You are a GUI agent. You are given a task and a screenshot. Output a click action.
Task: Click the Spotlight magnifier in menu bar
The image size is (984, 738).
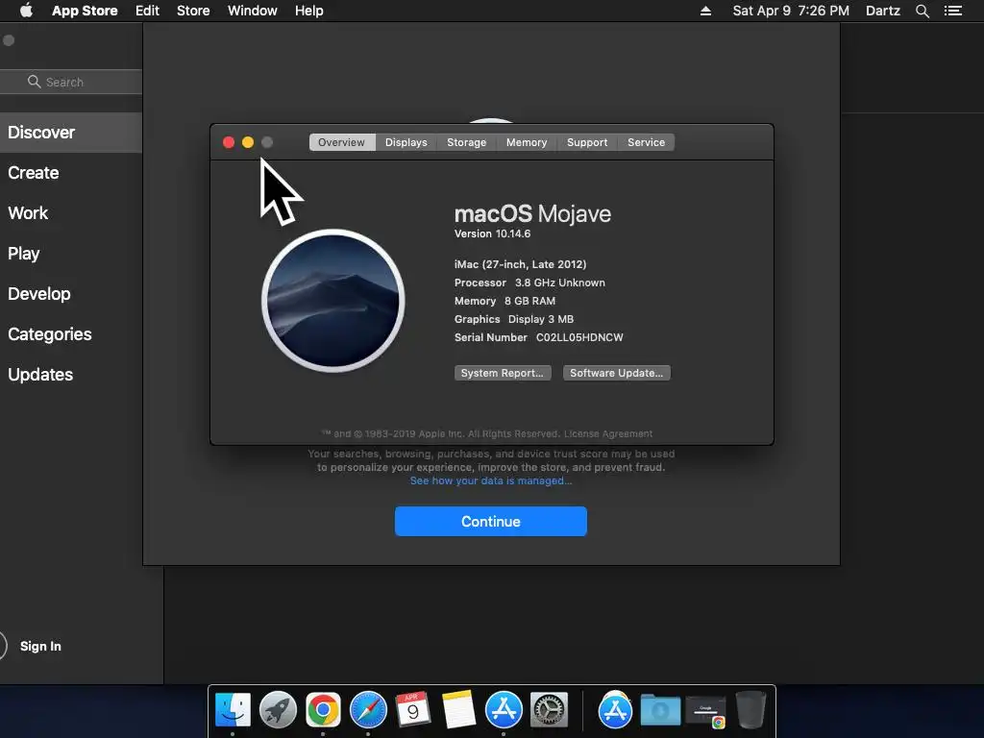click(922, 11)
